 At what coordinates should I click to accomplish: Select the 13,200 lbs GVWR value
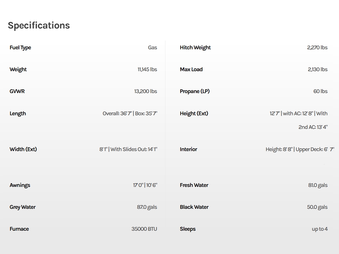pyautogui.click(x=145, y=91)
